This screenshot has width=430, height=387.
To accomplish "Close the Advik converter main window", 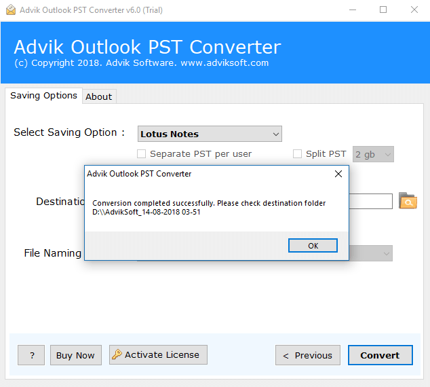I will (414, 10).
